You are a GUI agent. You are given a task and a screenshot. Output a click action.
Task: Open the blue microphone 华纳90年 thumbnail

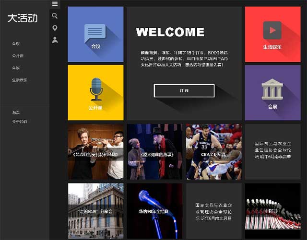154,211
